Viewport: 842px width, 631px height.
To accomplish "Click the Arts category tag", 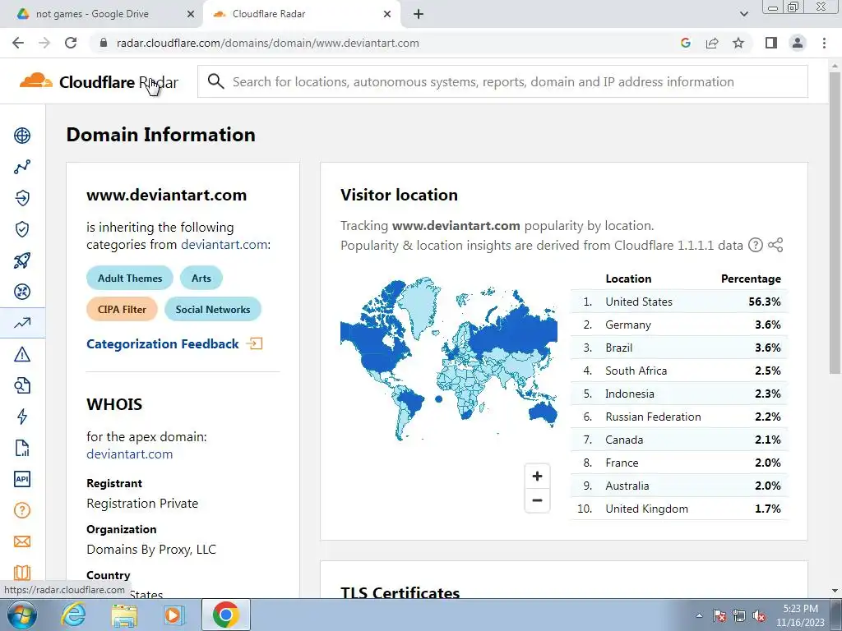I will pos(201,278).
